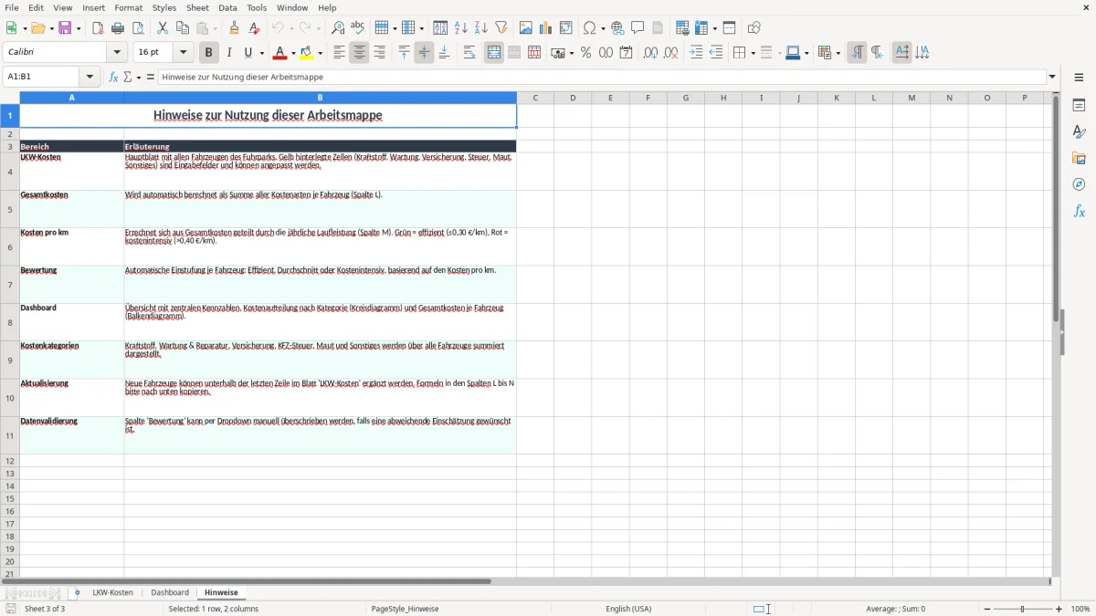Open the Font Size dropdown arrow
This screenshot has height=616, width=1096.
click(x=183, y=53)
